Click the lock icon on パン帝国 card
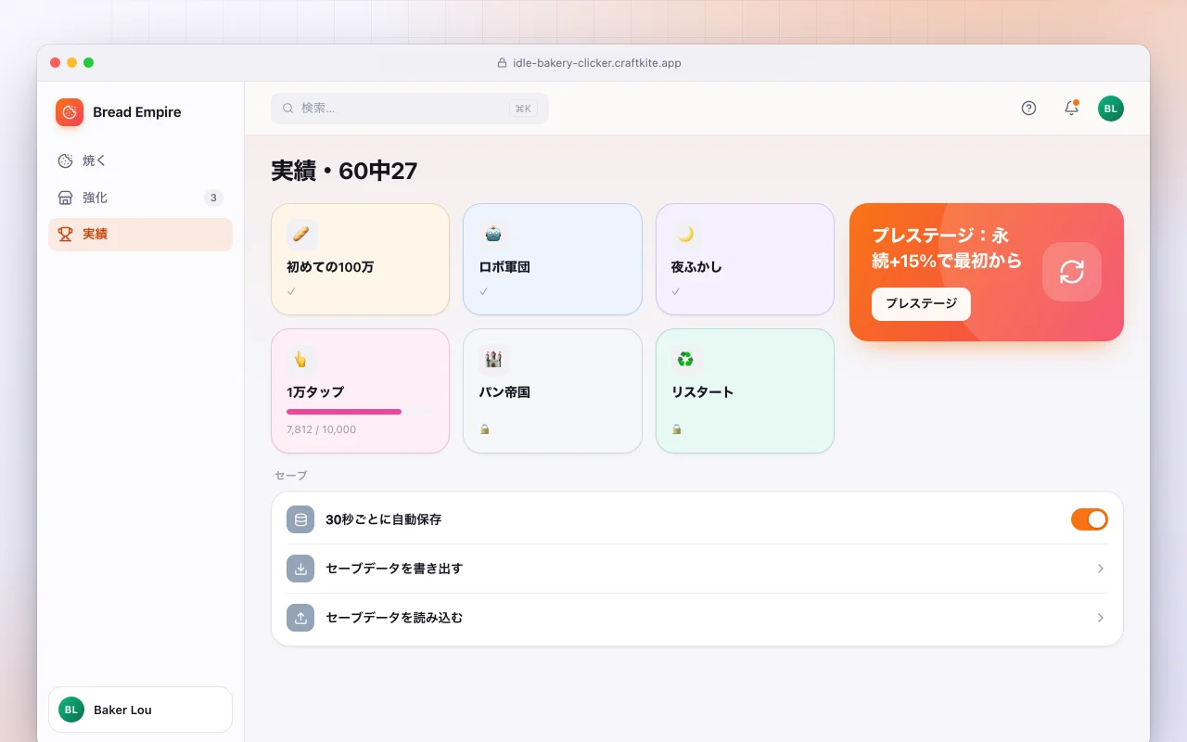The height and width of the screenshot is (742, 1187). click(x=484, y=429)
